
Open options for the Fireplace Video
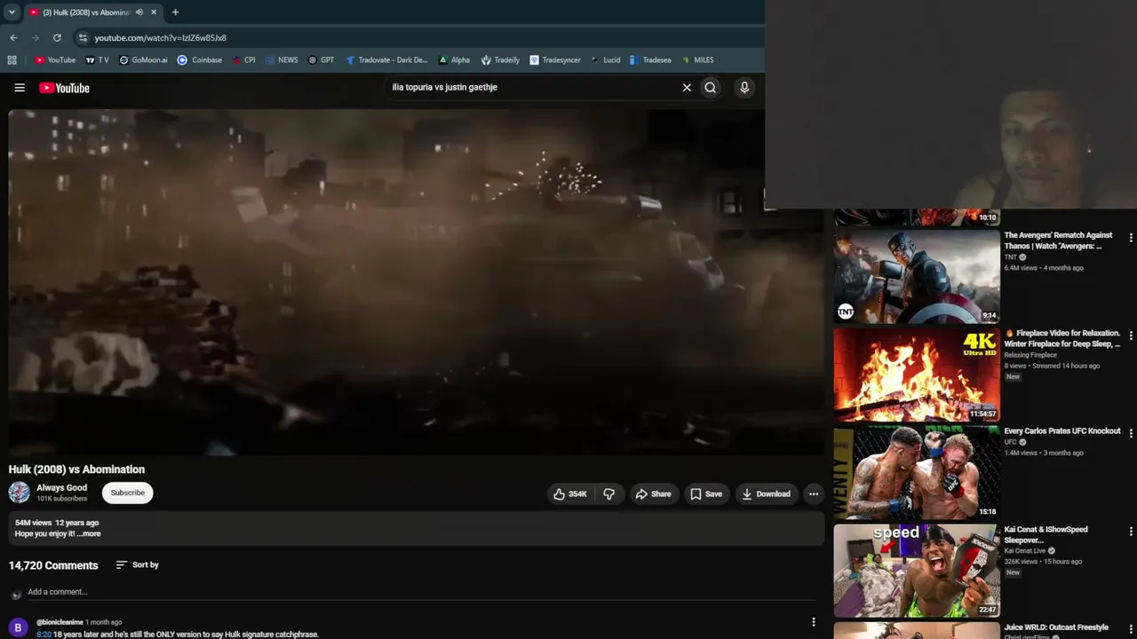(x=1131, y=336)
